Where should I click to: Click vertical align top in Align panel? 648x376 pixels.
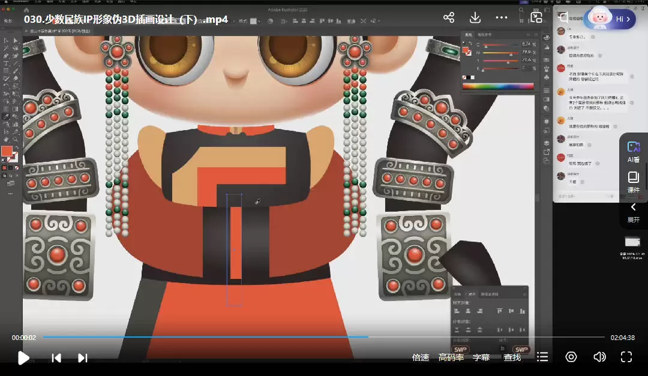499,311
